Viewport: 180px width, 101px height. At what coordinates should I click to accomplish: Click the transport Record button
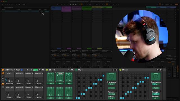[76, 4]
